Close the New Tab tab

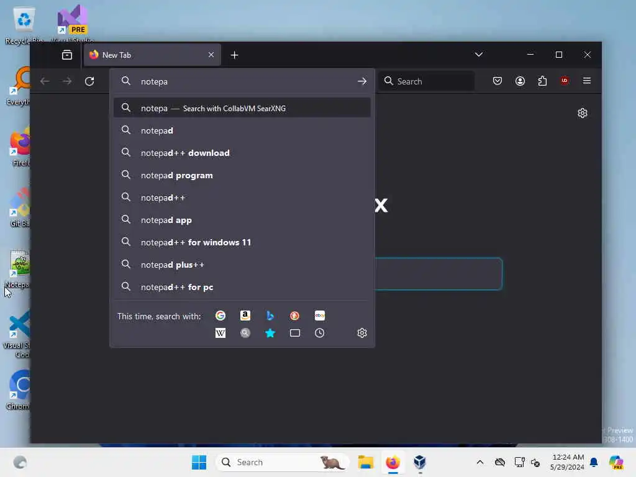(211, 55)
